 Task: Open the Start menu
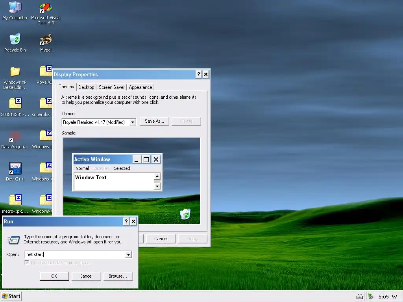coord(11,296)
